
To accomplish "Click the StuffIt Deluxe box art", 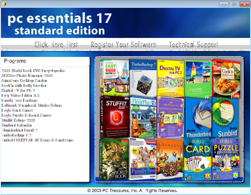I will (x=115, y=117).
